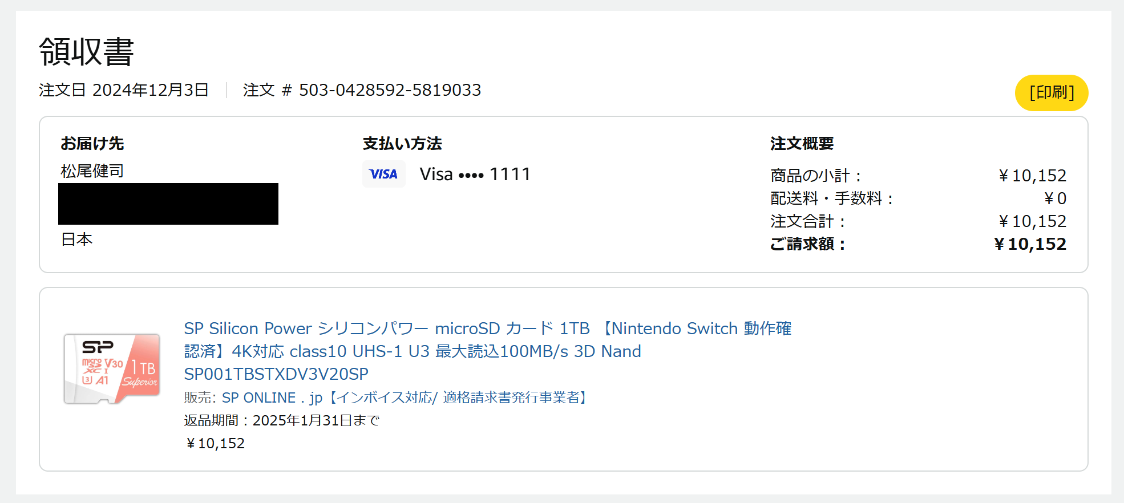Image resolution: width=1124 pixels, height=503 pixels.
Task: Click the microSD card product thumbnail
Action: tap(112, 368)
